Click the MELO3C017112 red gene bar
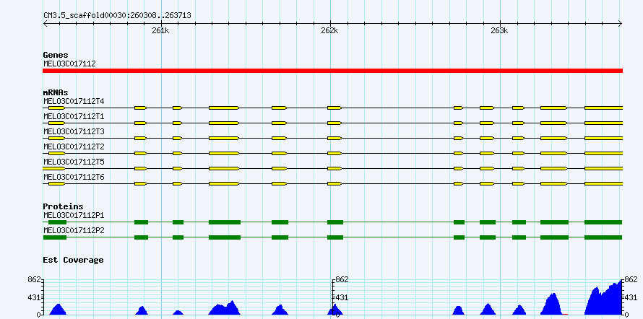 [332, 71]
